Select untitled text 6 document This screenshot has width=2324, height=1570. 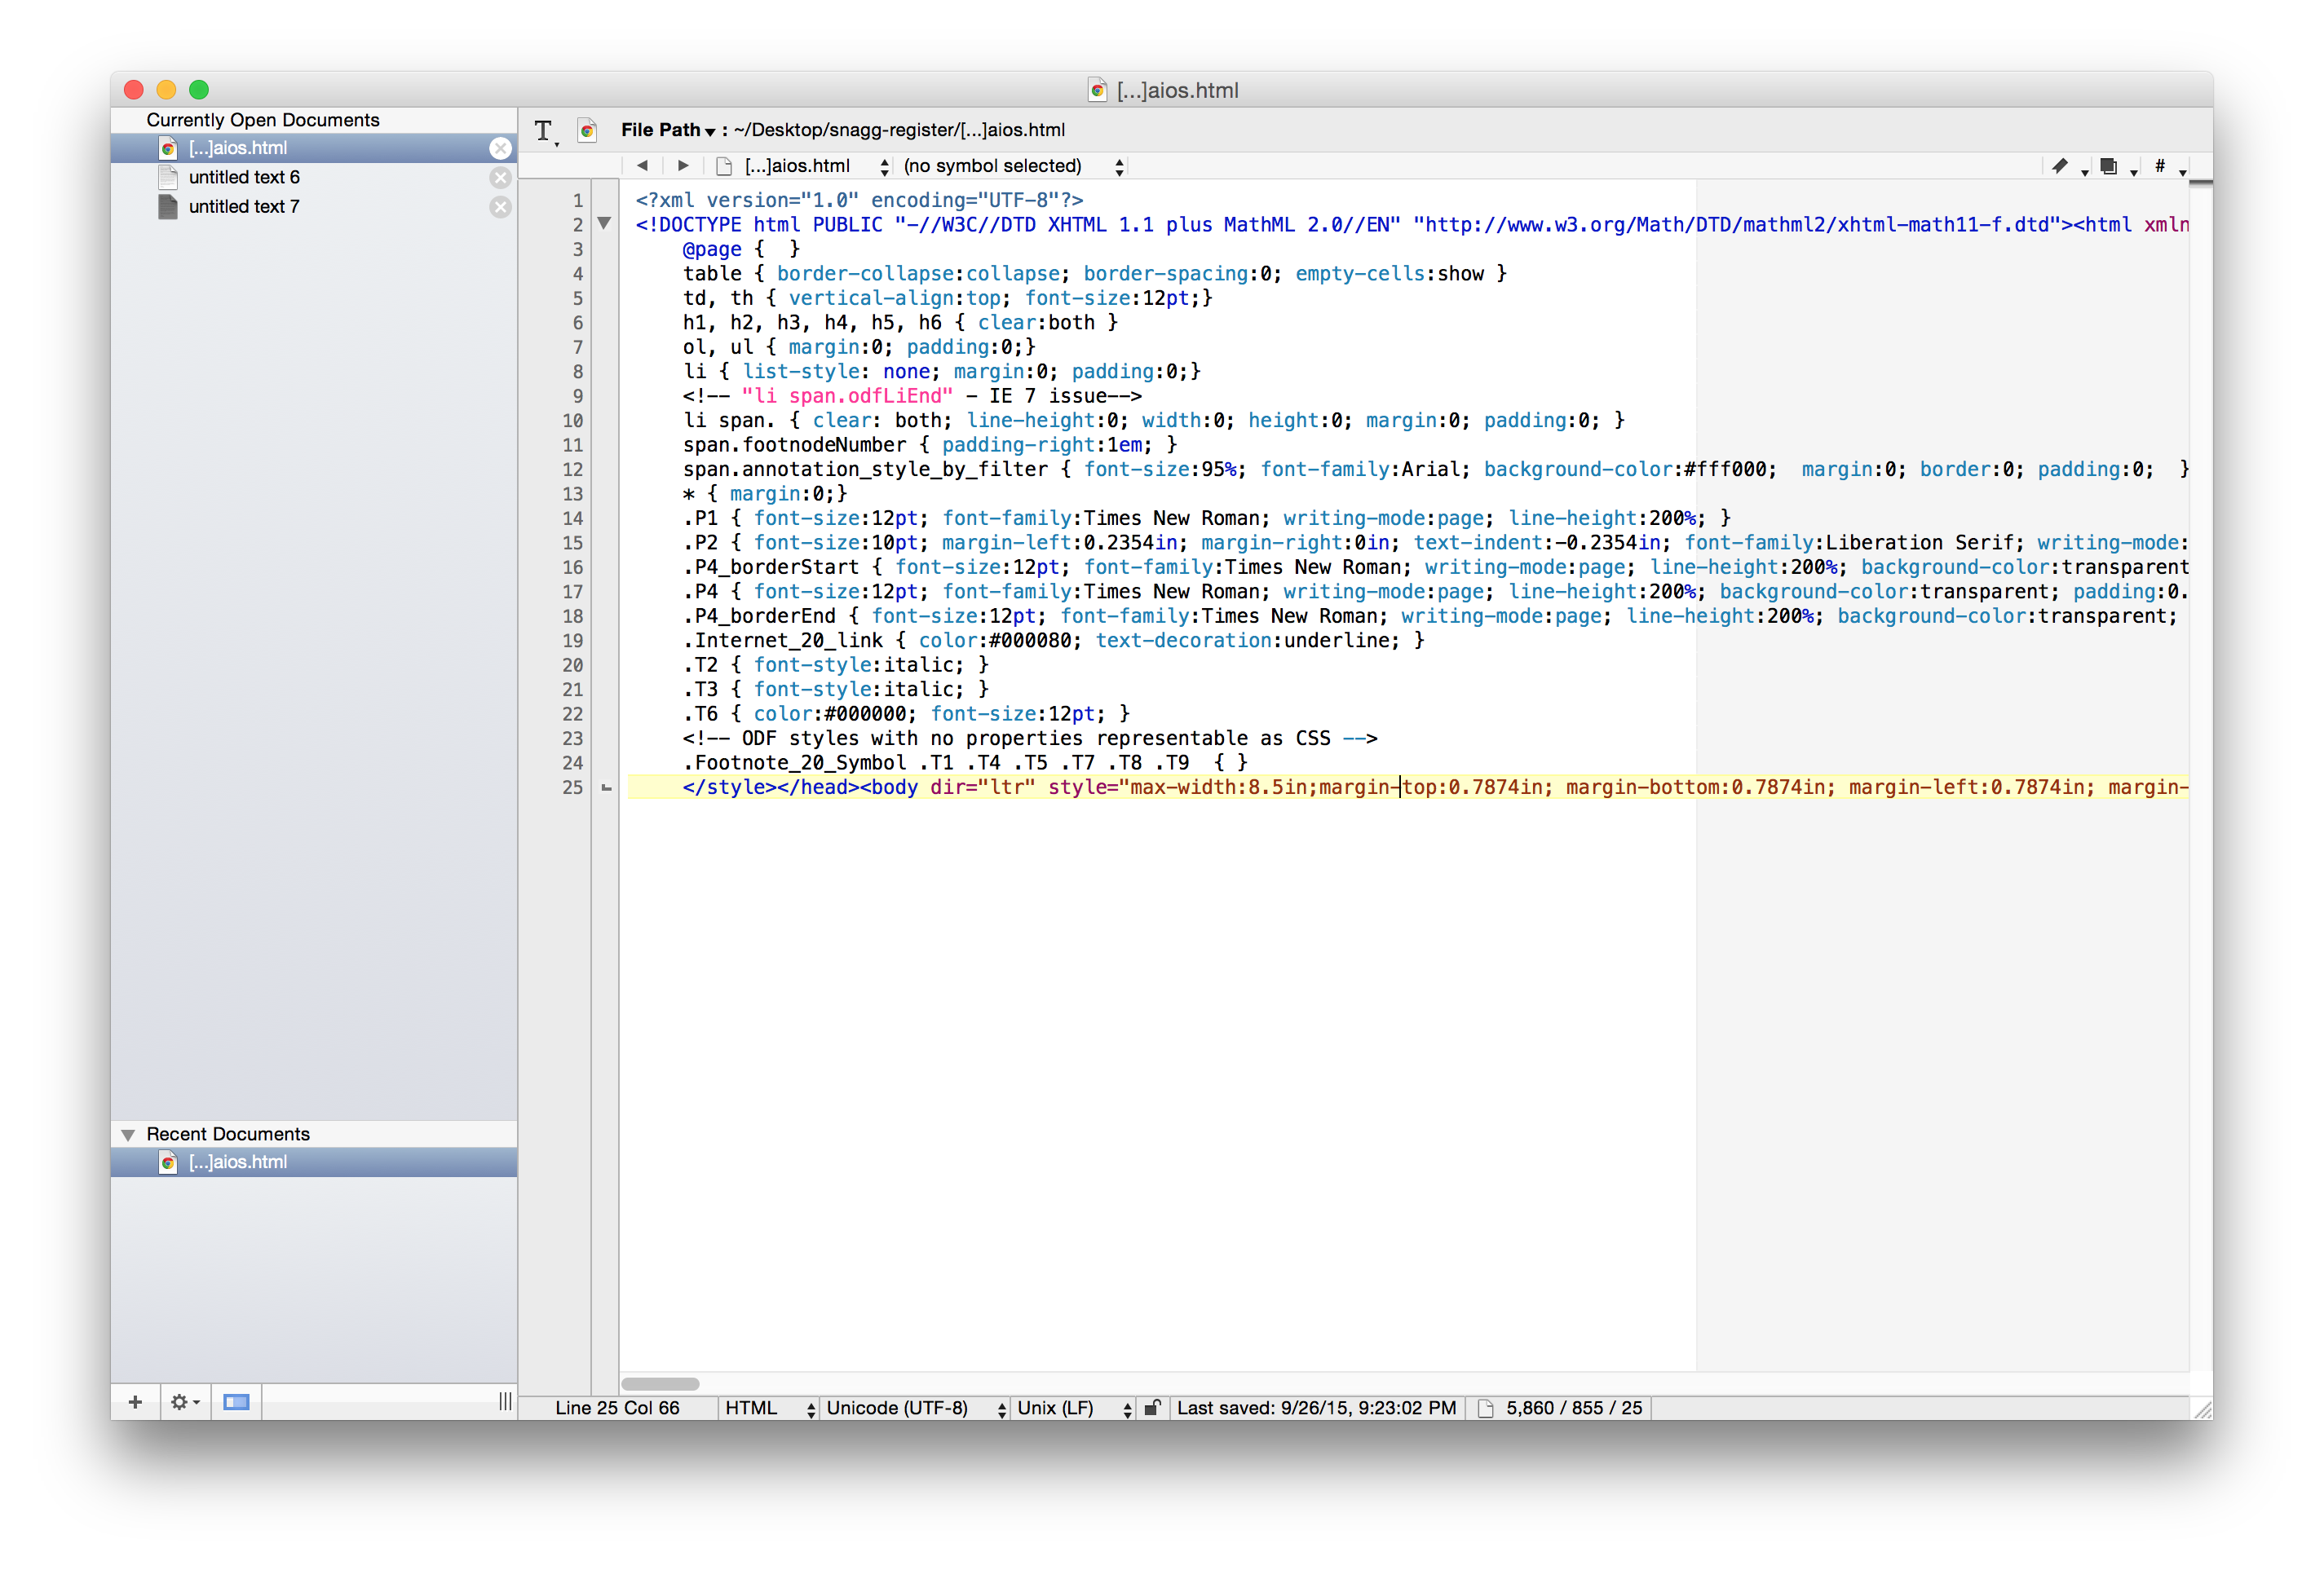tap(244, 178)
